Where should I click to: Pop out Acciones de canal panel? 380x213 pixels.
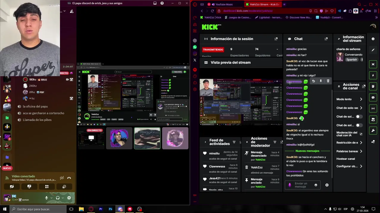tap(364, 86)
